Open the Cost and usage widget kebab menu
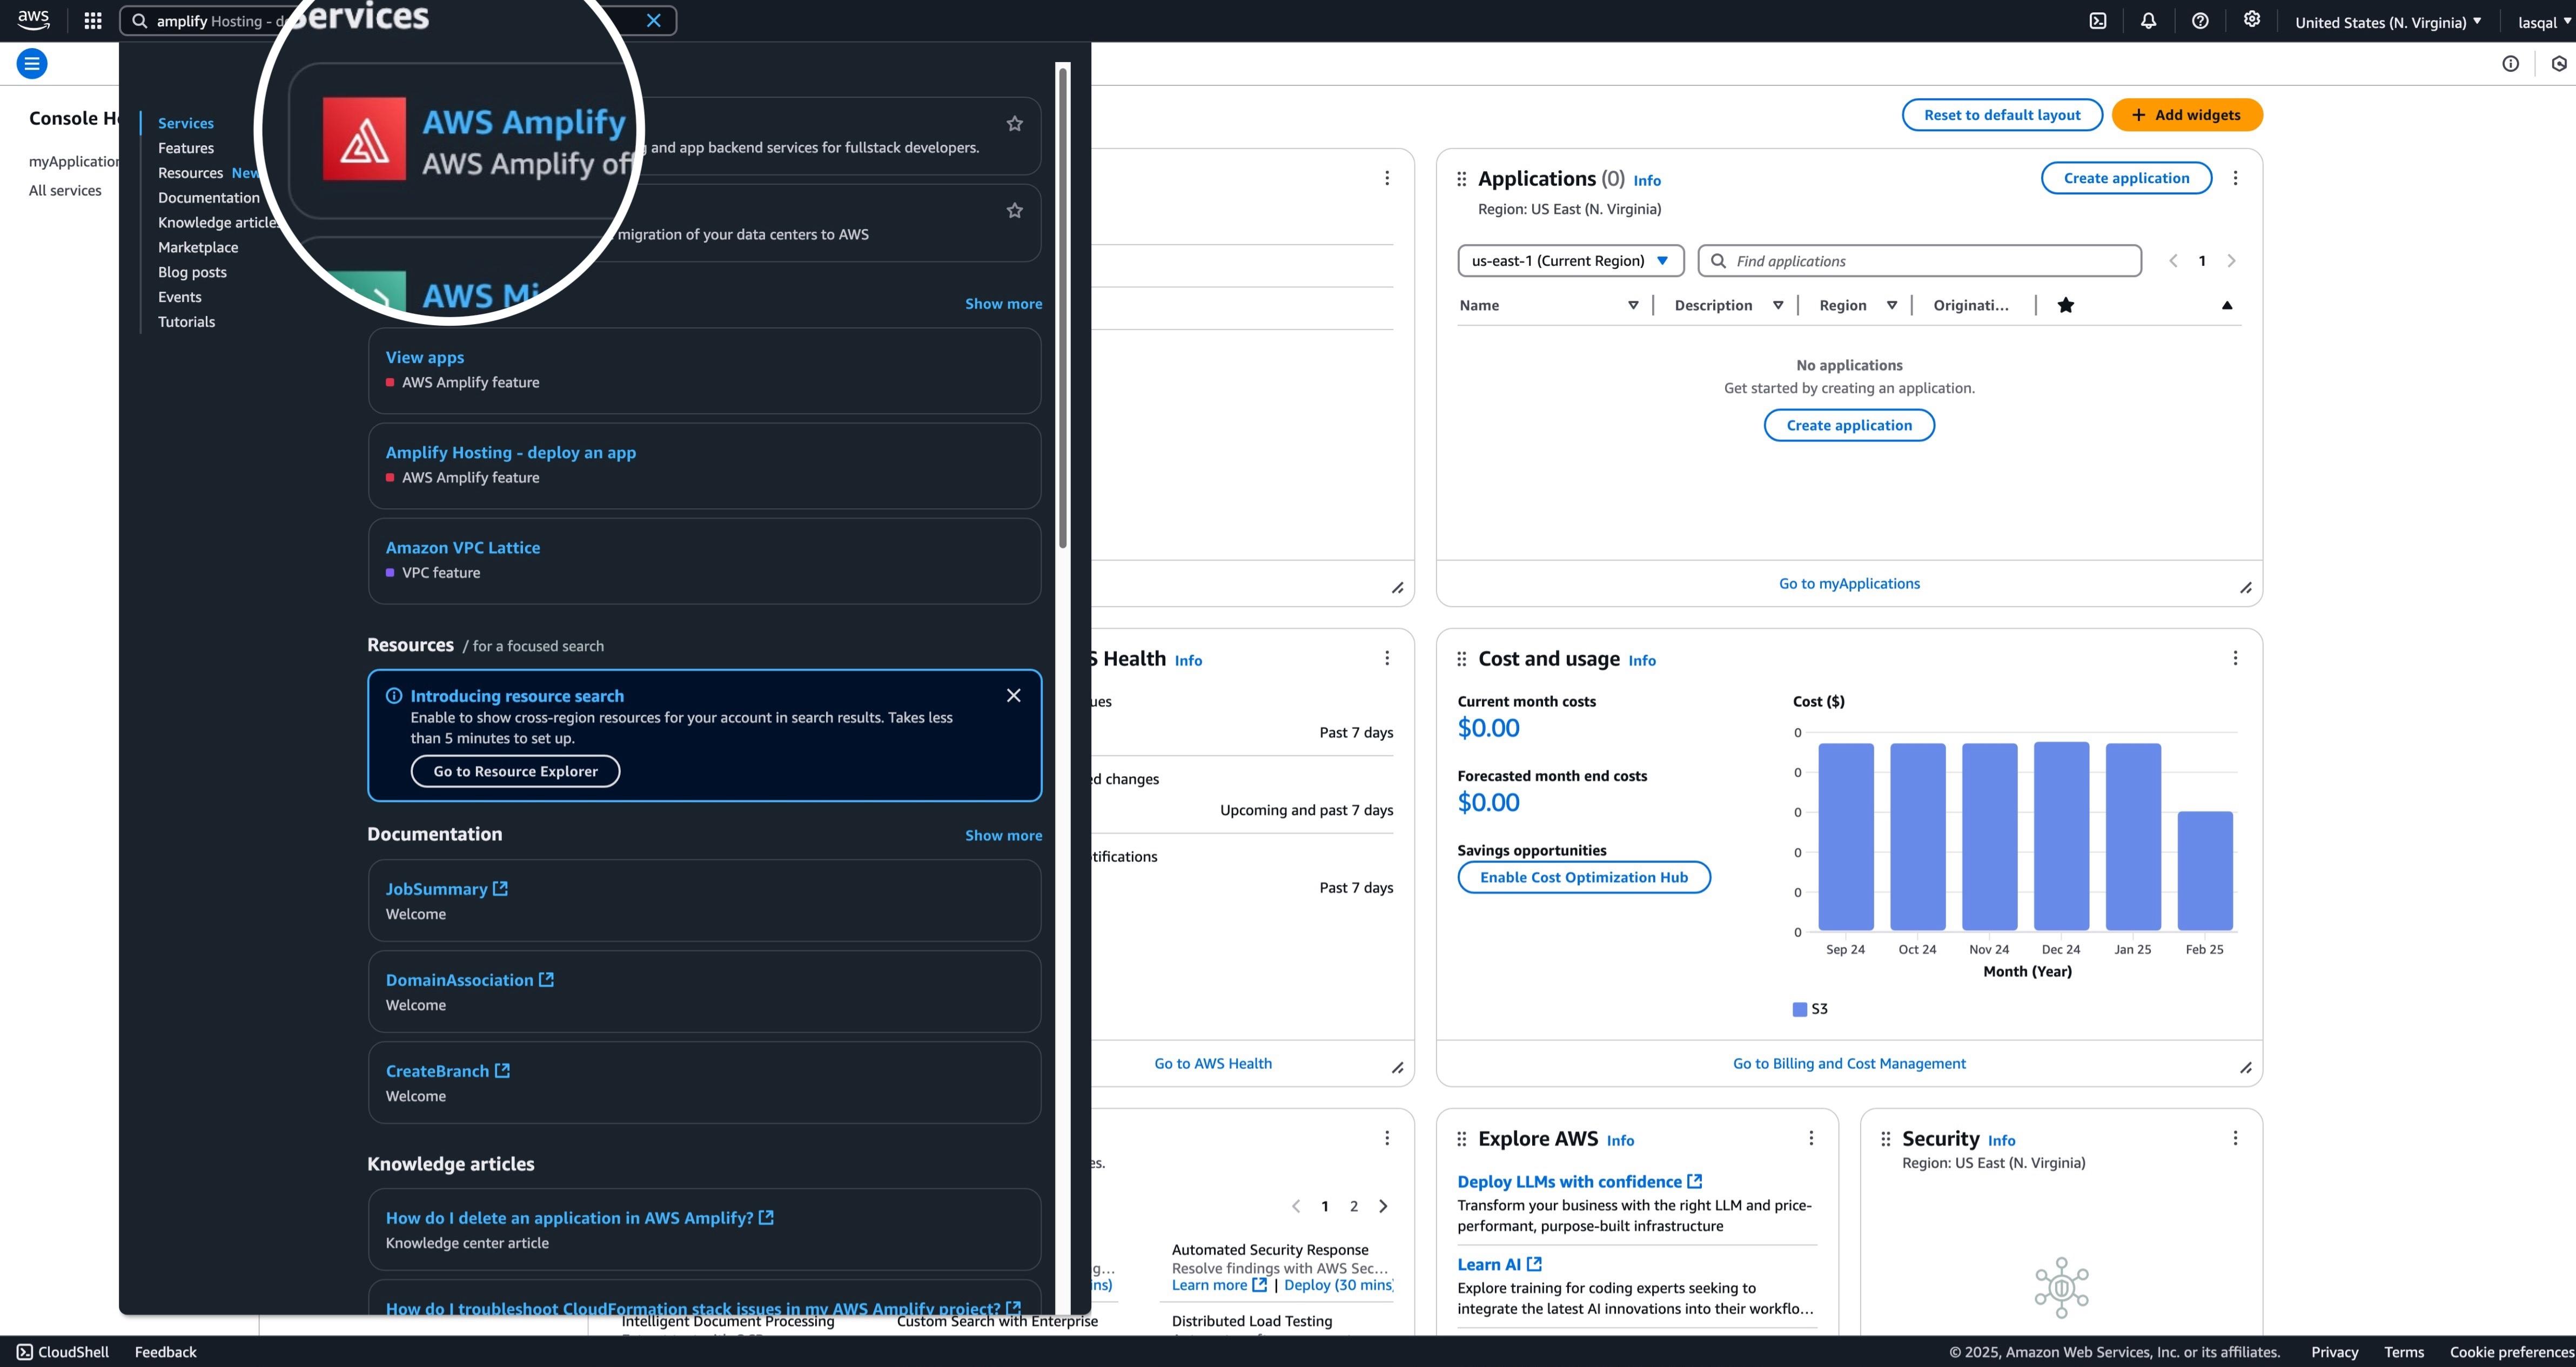This screenshot has height=1367, width=2576. coord(2236,658)
